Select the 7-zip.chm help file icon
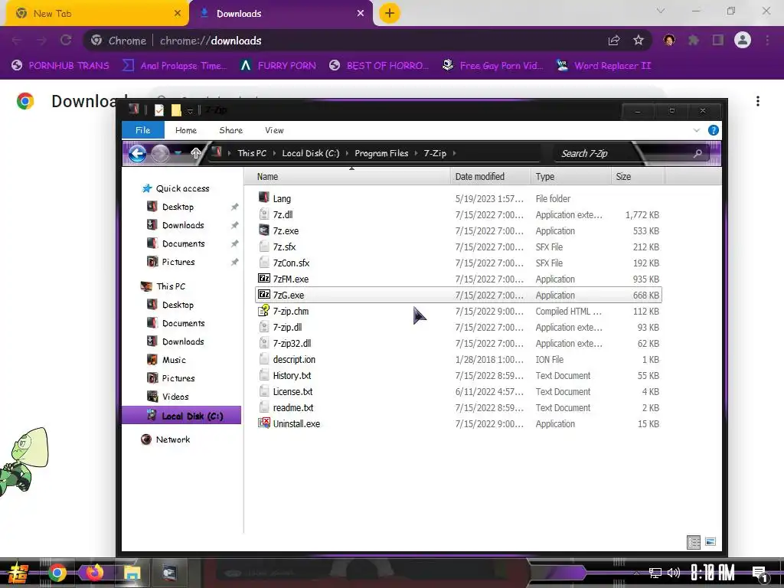The width and height of the screenshot is (784, 588). point(264,311)
